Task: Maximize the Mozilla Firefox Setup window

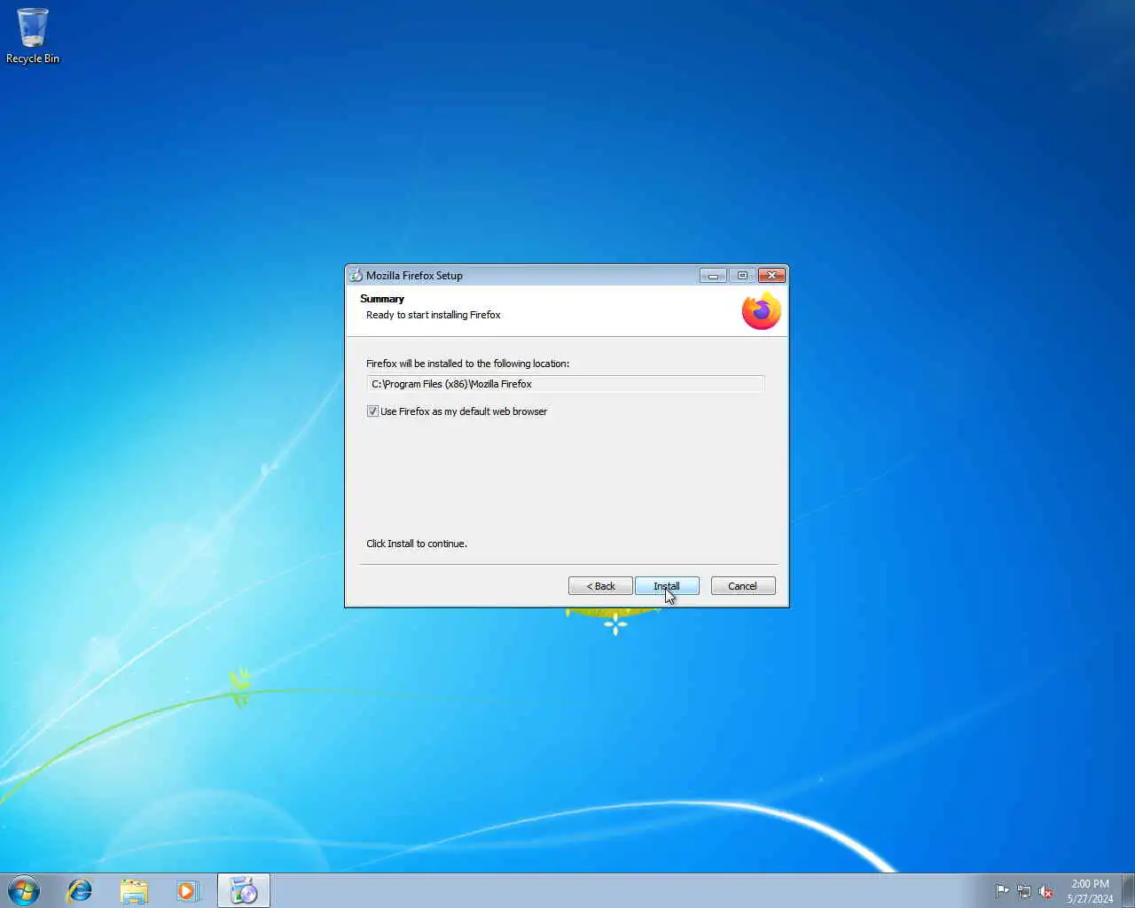Action: (742, 276)
